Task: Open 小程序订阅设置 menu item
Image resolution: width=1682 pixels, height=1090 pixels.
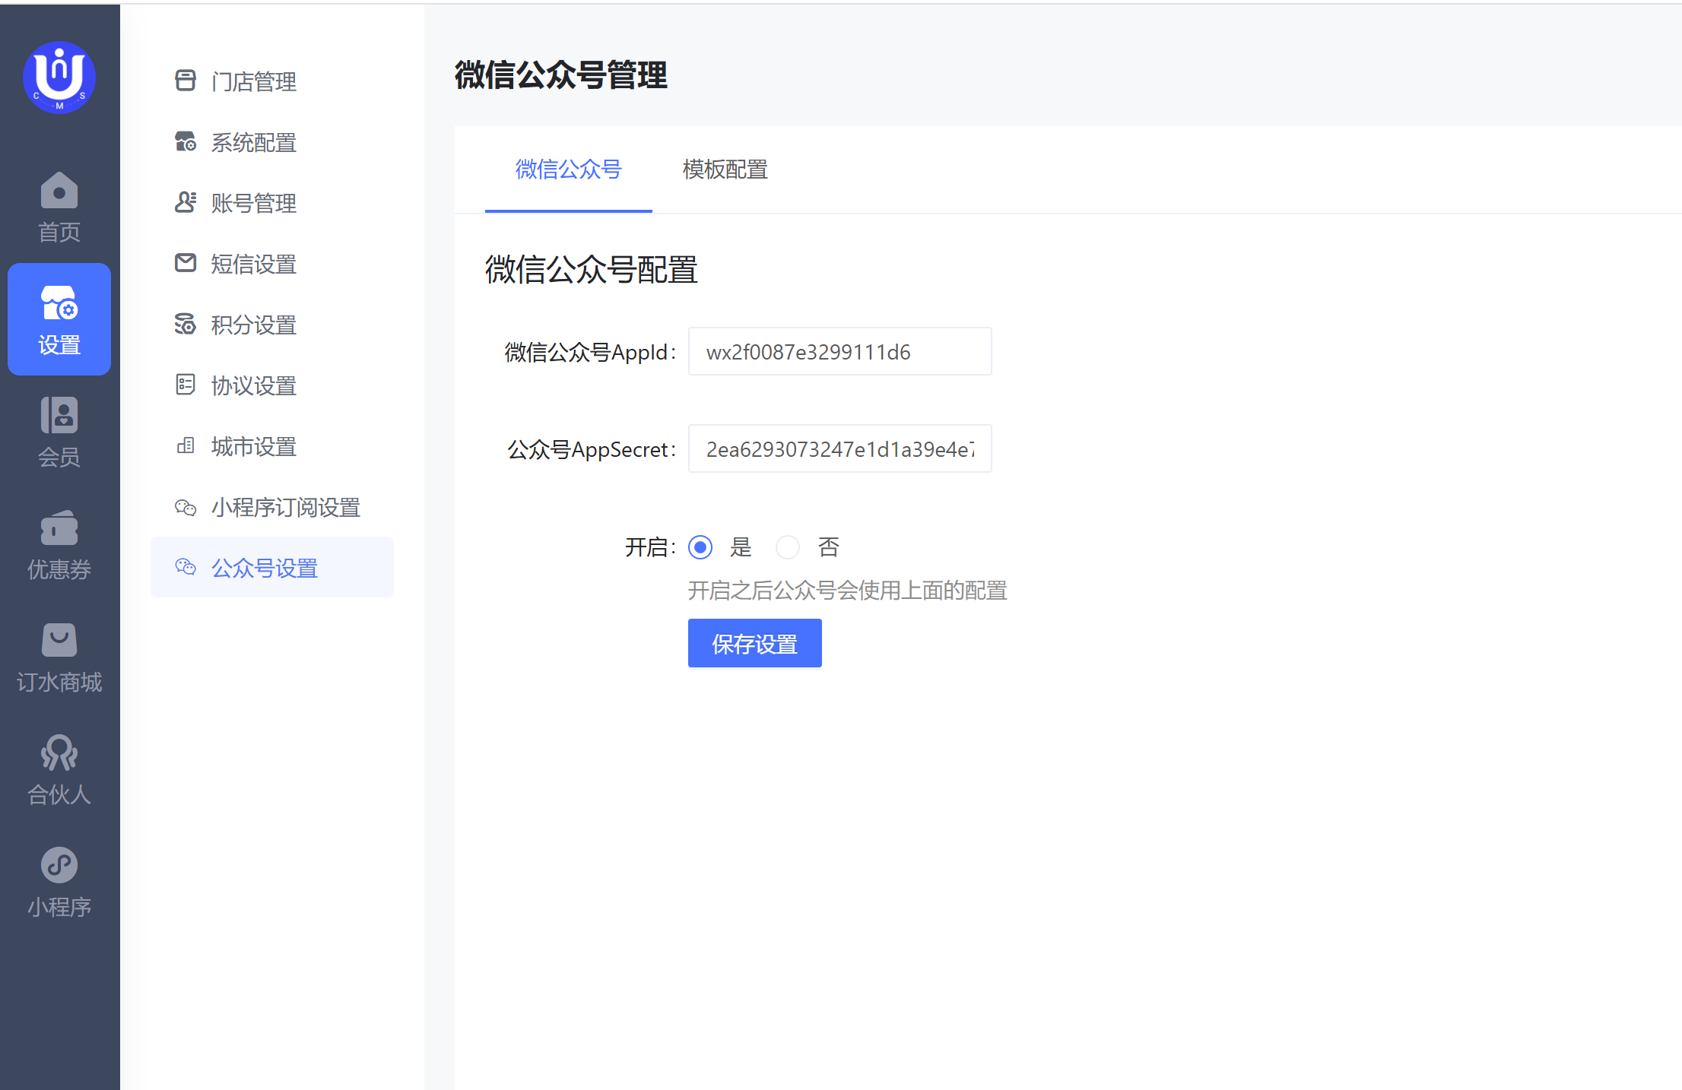Action: tap(272, 506)
